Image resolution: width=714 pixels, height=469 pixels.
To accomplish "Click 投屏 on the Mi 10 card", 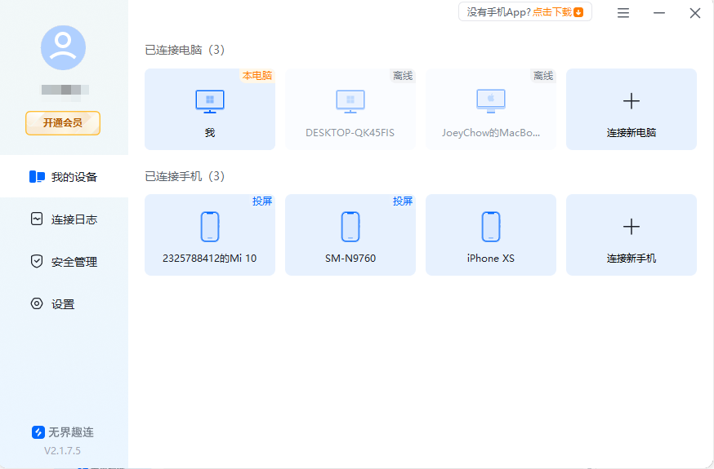I will 262,201.
